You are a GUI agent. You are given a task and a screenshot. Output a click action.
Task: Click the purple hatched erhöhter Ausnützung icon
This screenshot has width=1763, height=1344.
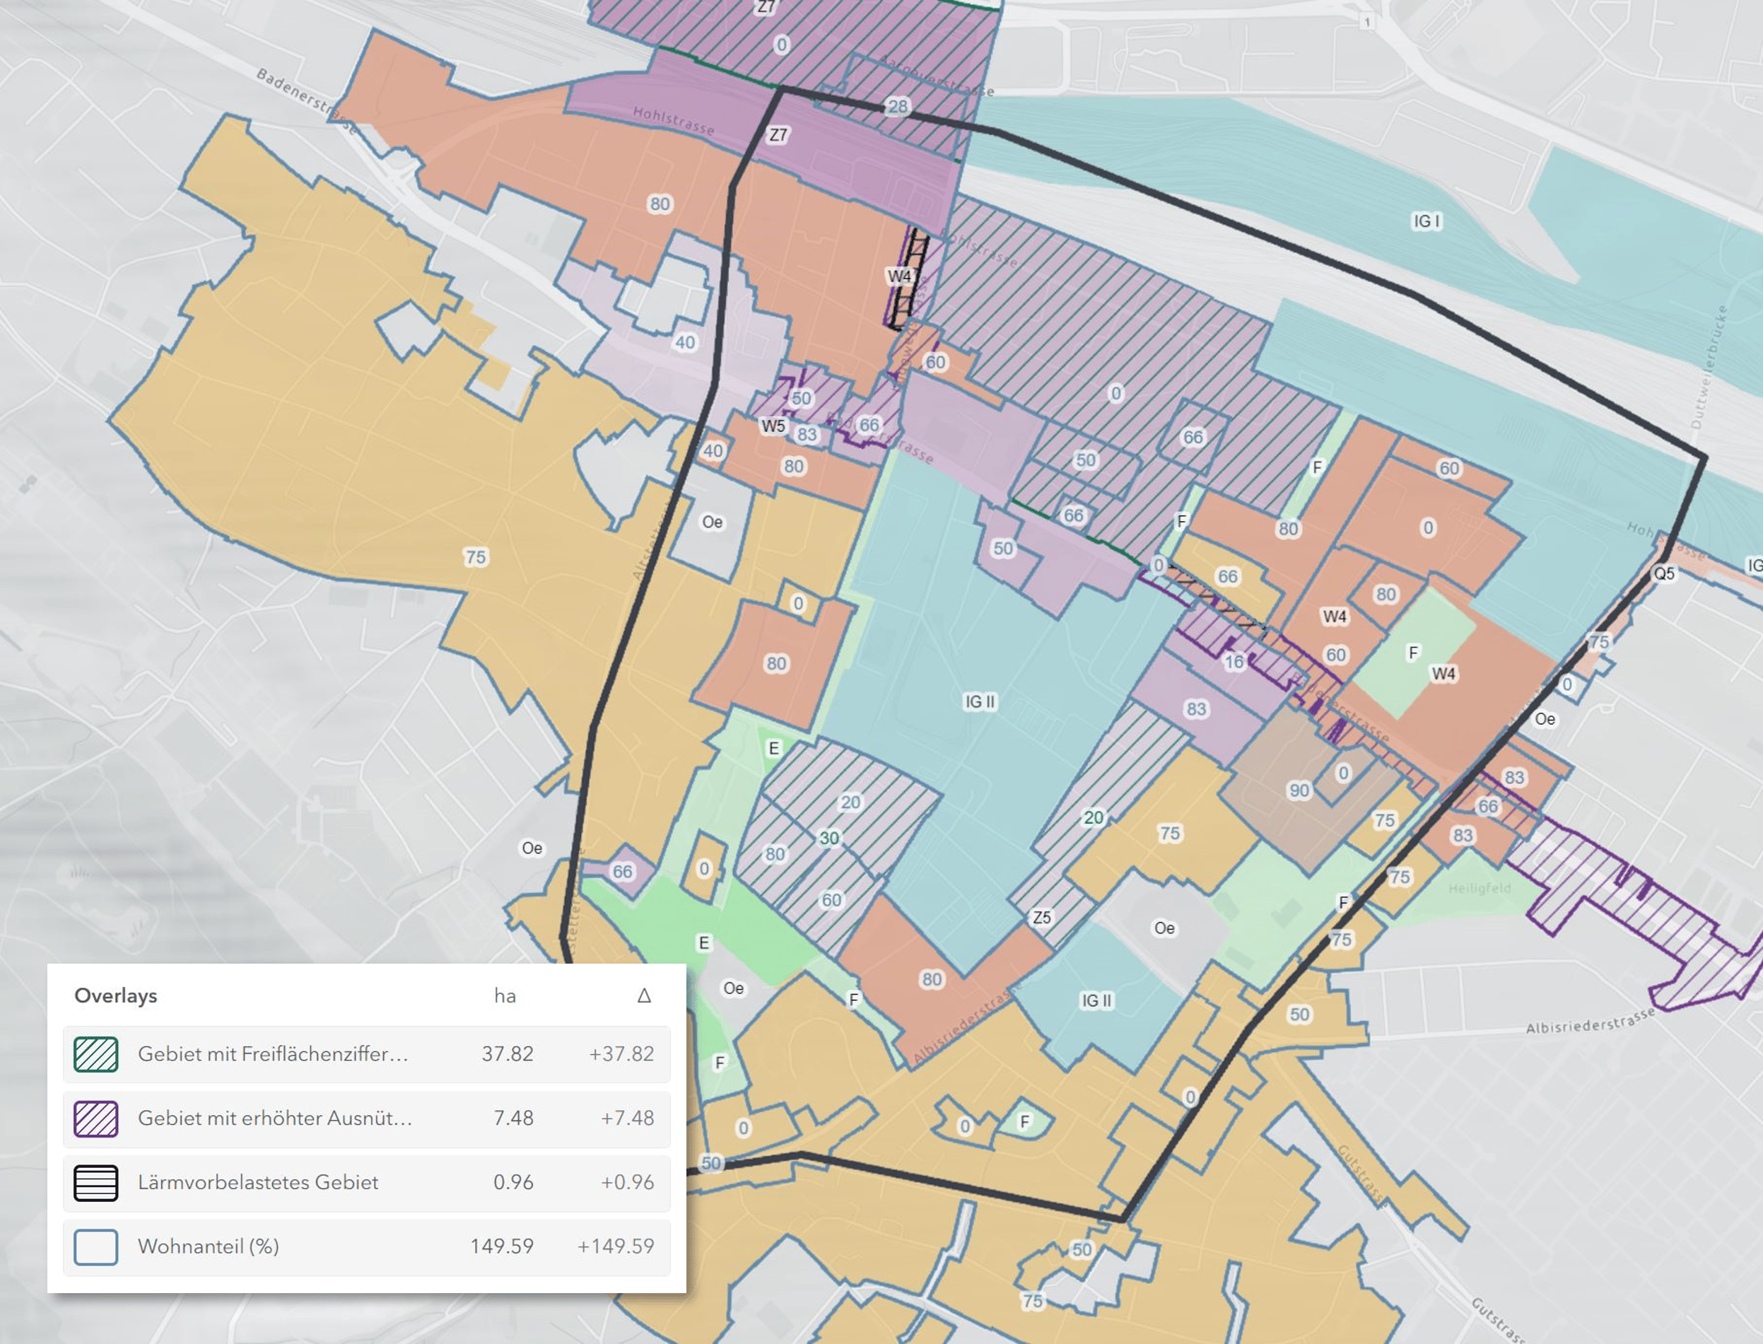pos(96,1118)
